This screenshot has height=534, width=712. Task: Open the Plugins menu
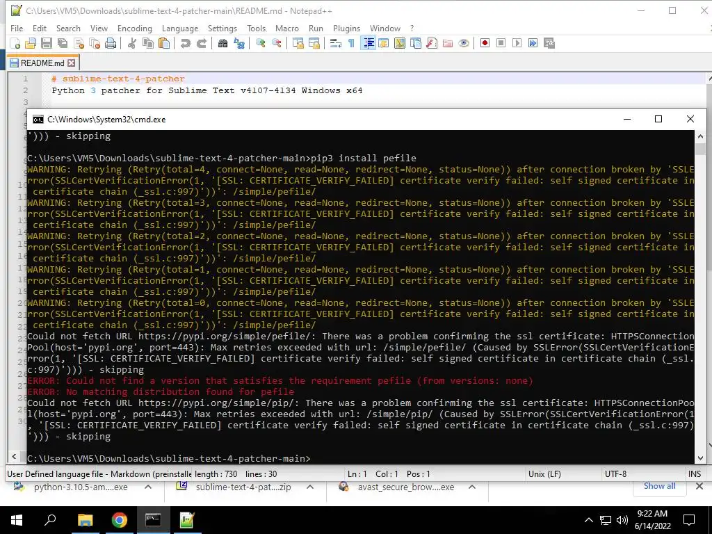coord(346,28)
